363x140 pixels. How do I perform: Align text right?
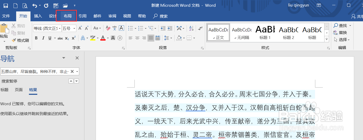point(144,38)
